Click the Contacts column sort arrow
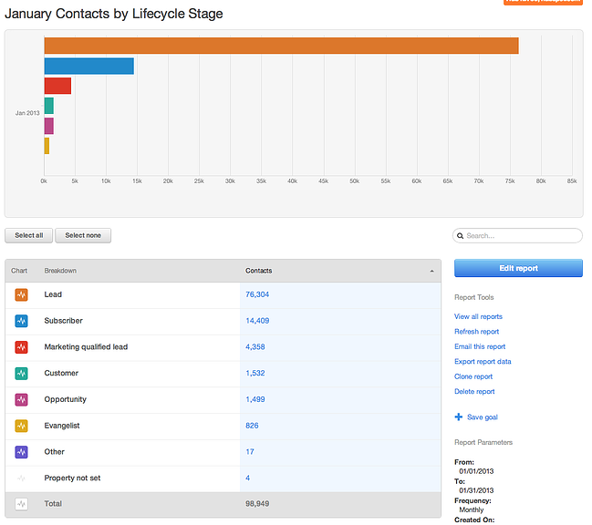The width and height of the screenshot is (592, 525). pyautogui.click(x=432, y=272)
